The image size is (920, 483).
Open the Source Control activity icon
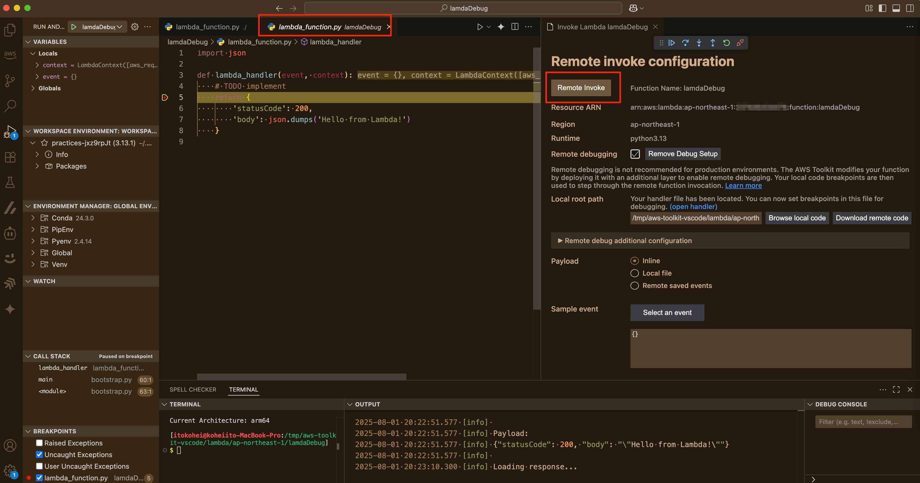(x=10, y=80)
